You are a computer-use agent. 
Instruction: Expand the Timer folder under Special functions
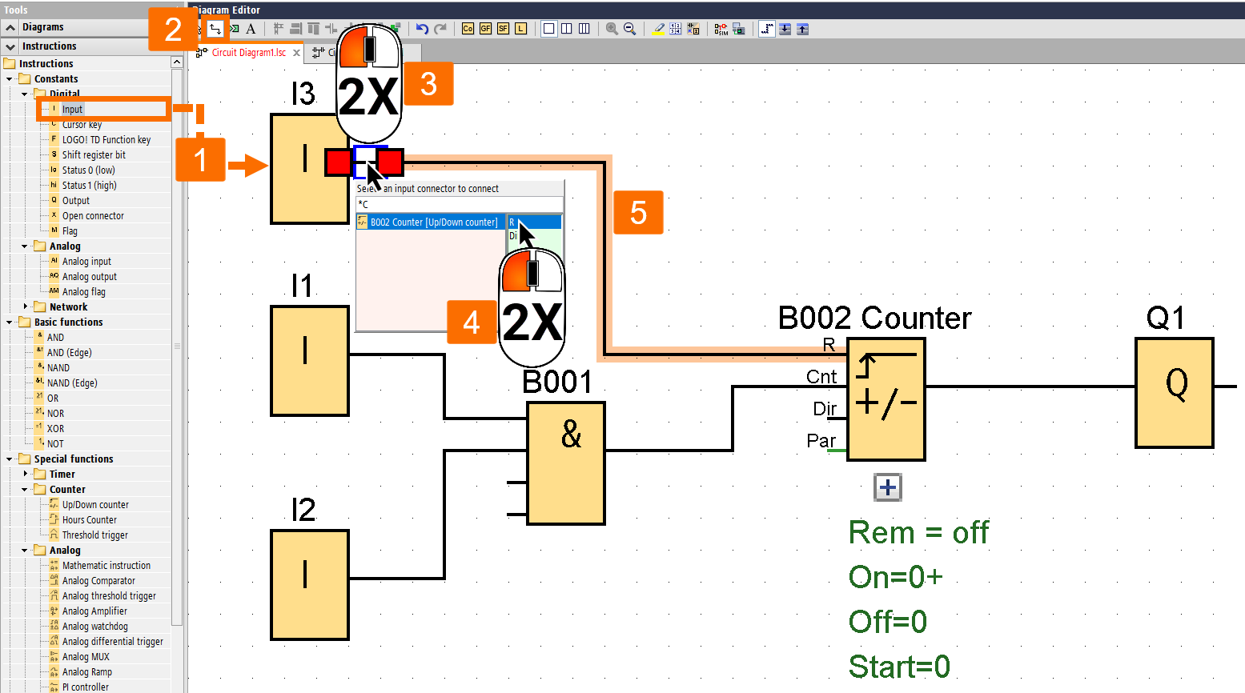coord(25,474)
